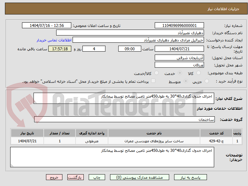The width and height of the screenshot is (248, 186).
Task: Click the طبقه بندی موضوعی label
Action: pyautogui.click(x=225, y=73)
